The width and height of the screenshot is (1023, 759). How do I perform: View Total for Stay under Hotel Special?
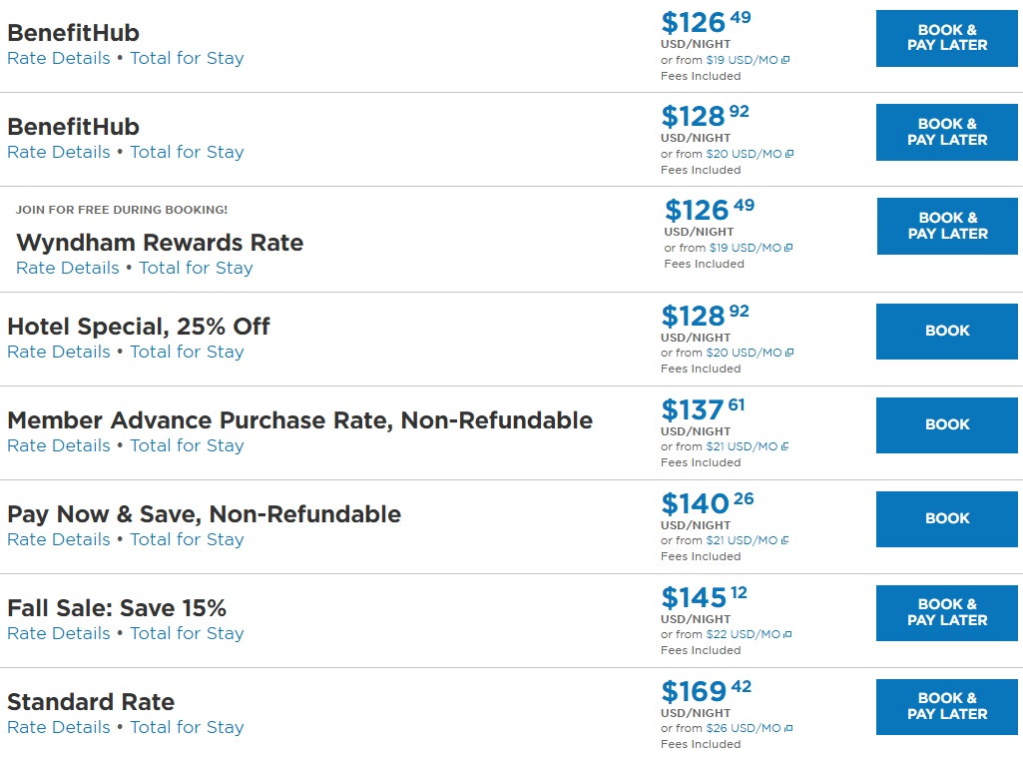click(x=187, y=352)
